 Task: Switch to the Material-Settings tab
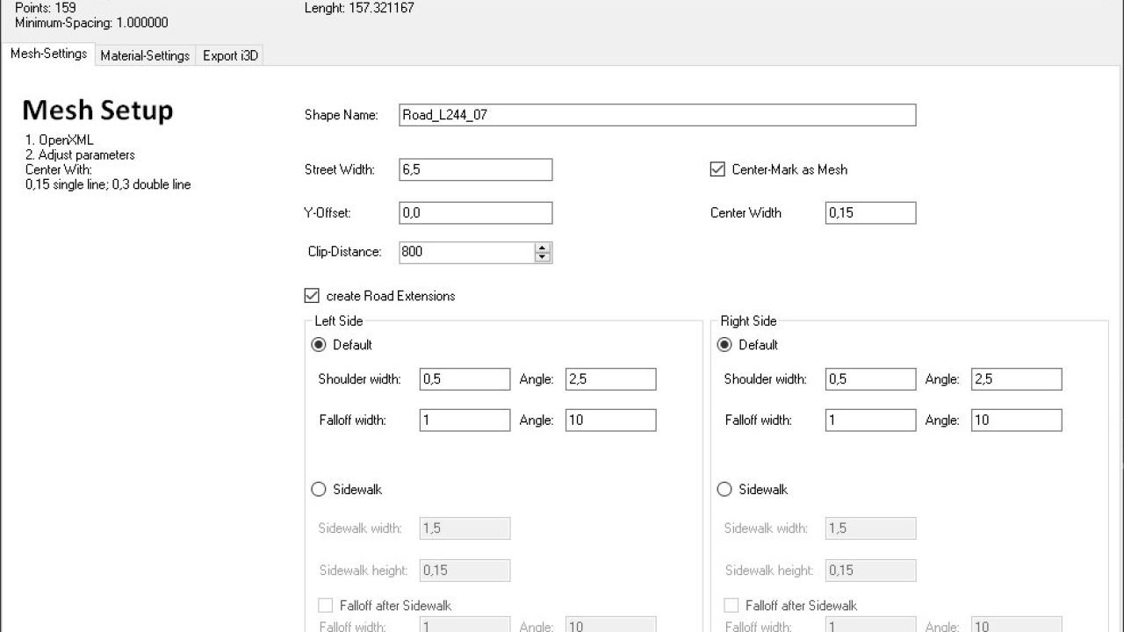coord(145,55)
